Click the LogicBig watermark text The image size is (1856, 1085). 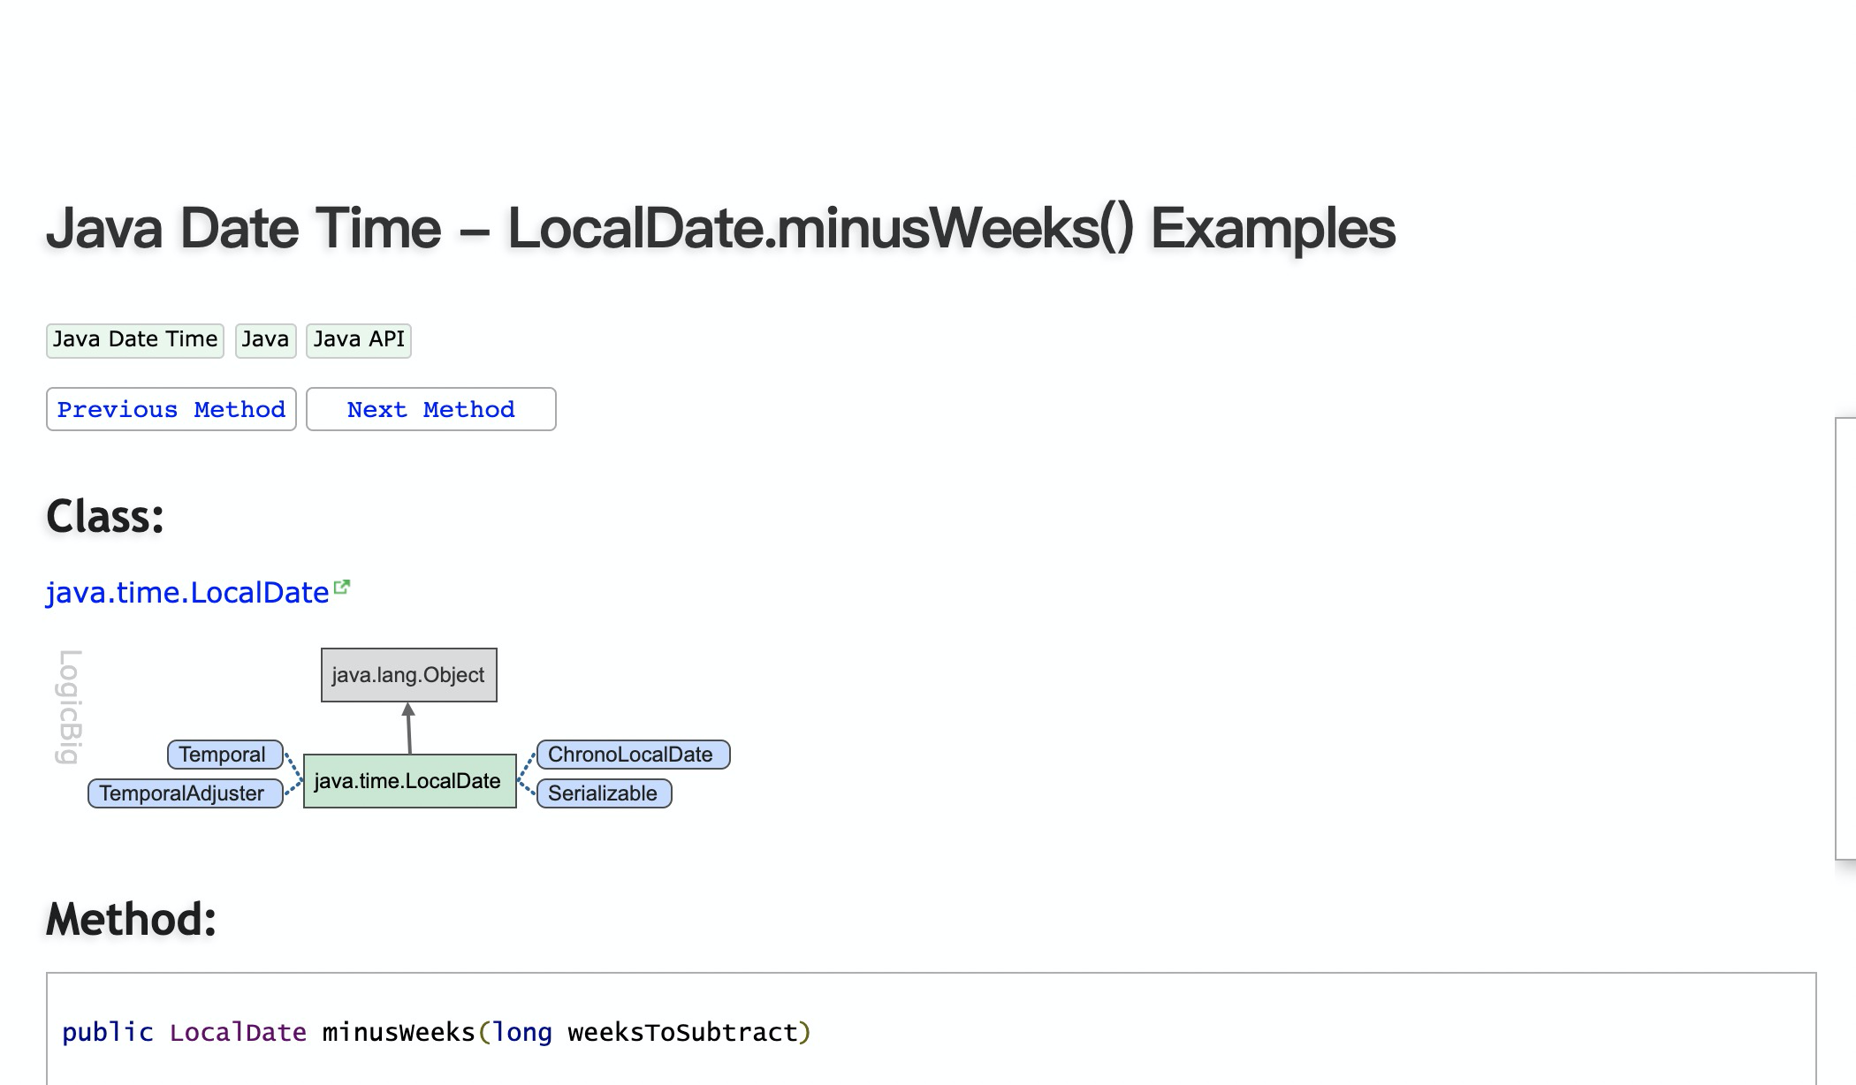(x=70, y=707)
